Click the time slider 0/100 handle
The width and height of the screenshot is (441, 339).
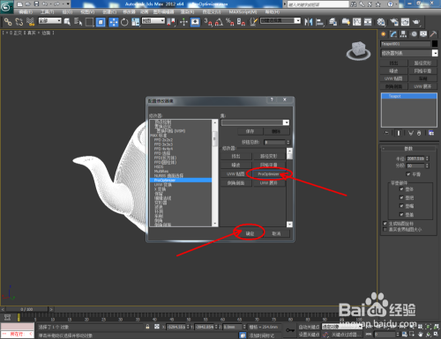(x=26, y=309)
